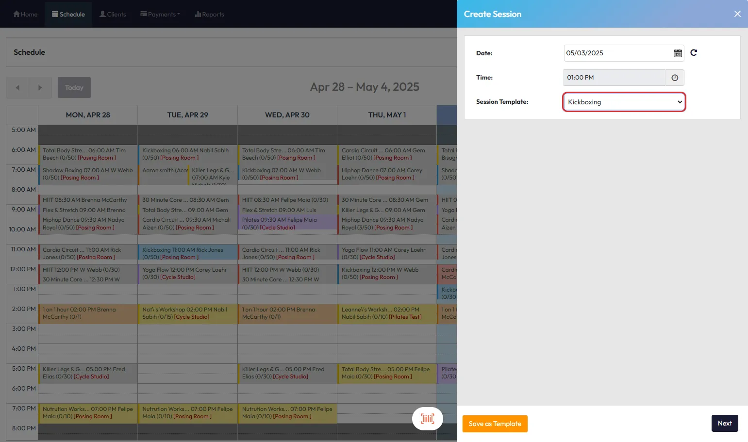
Task: Open the Clients tab
Action: (x=113, y=14)
